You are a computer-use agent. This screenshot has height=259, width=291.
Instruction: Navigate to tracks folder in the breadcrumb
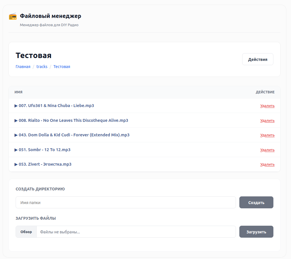[x=42, y=67]
